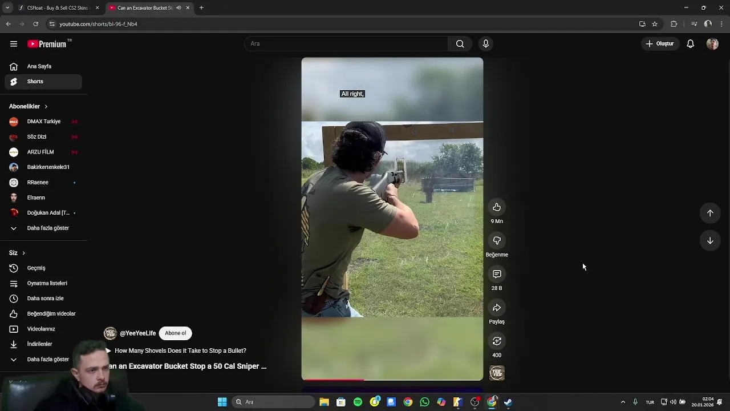The height and width of the screenshot is (411, 730).
Task: Open Daha sonra izle list
Action: 43,299
